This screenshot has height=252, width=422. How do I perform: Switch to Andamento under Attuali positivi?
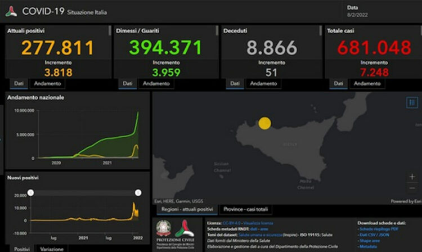click(48, 83)
